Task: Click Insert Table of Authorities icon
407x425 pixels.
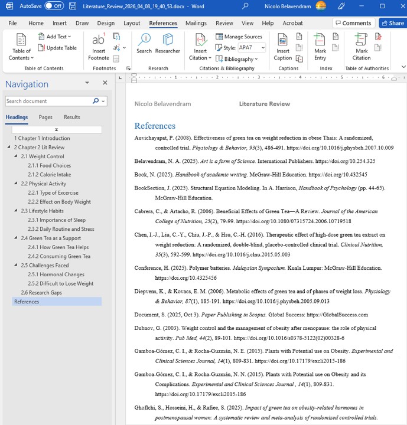Action: (378, 37)
